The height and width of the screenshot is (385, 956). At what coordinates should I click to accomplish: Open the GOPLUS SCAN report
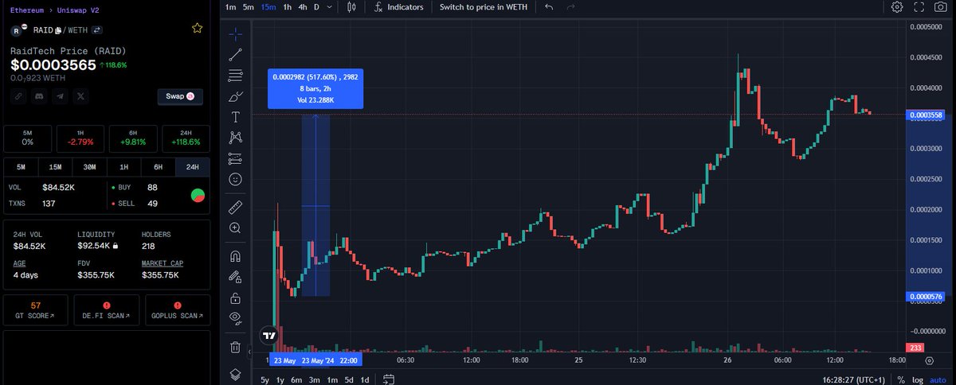pos(177,311)
